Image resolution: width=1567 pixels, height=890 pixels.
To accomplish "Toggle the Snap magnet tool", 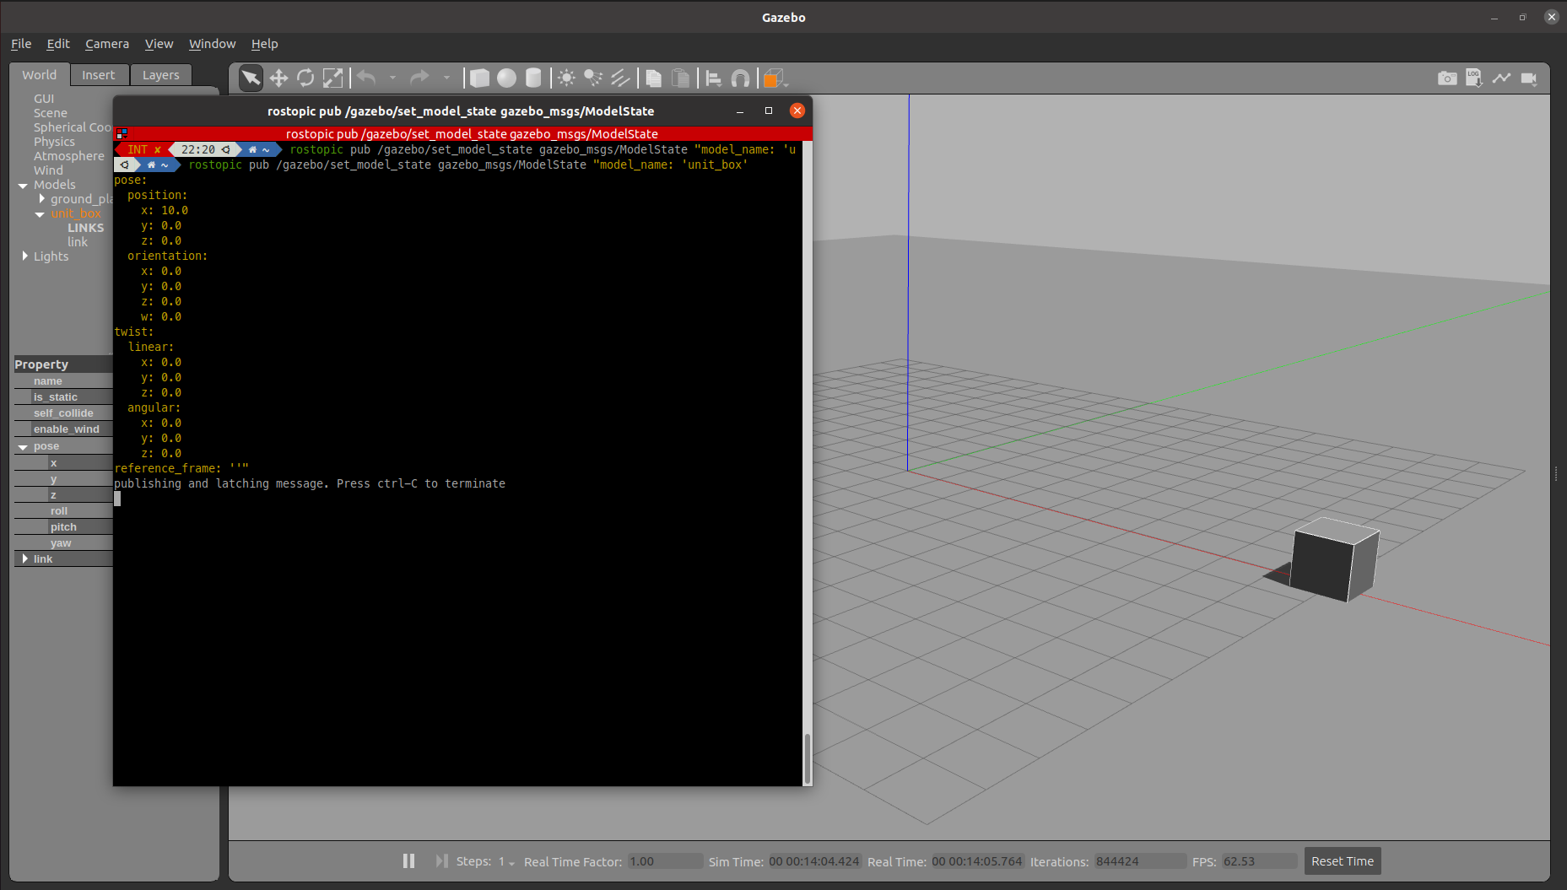I will [x=740, y=78].
